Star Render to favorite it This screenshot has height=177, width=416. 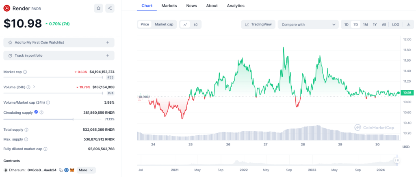98,8
